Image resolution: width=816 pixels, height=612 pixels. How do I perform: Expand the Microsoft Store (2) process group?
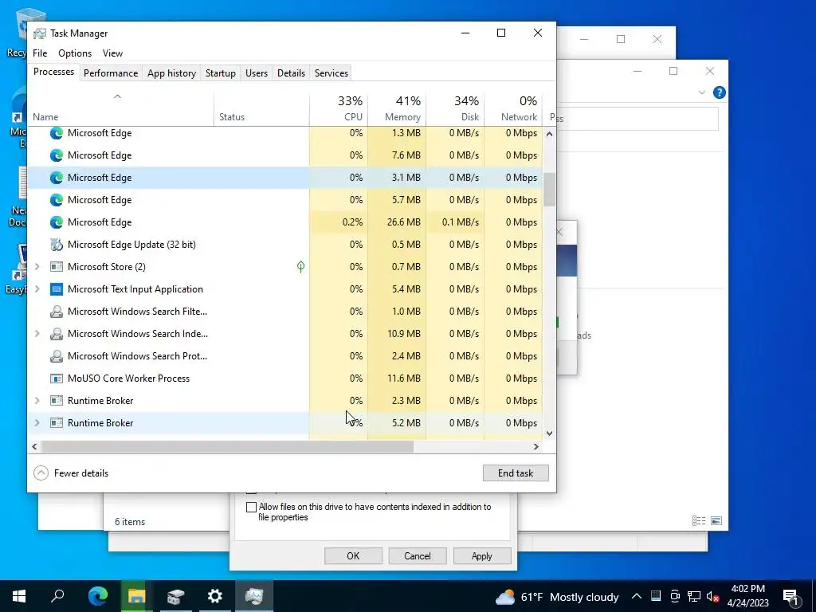pos(37,267)
